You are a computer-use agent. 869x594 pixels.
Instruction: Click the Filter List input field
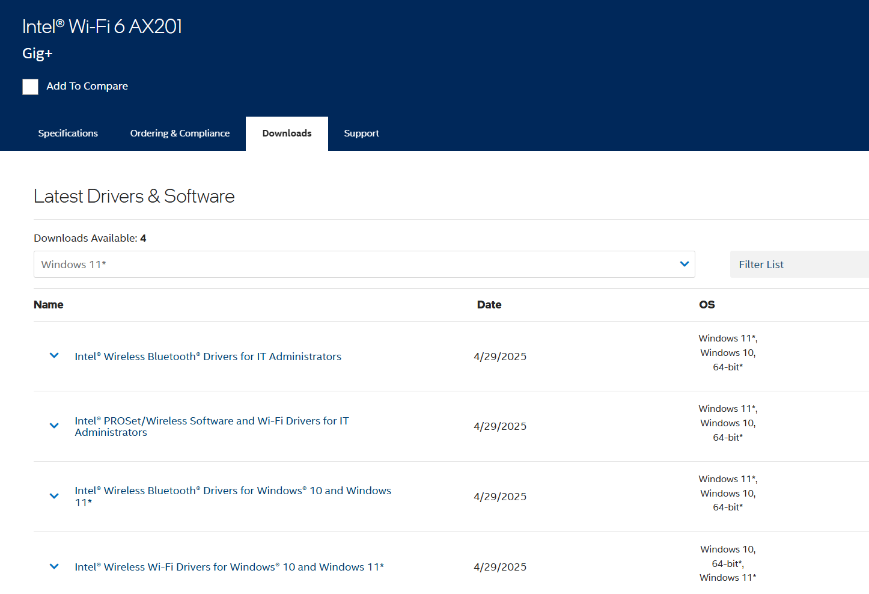pos(799,265)
